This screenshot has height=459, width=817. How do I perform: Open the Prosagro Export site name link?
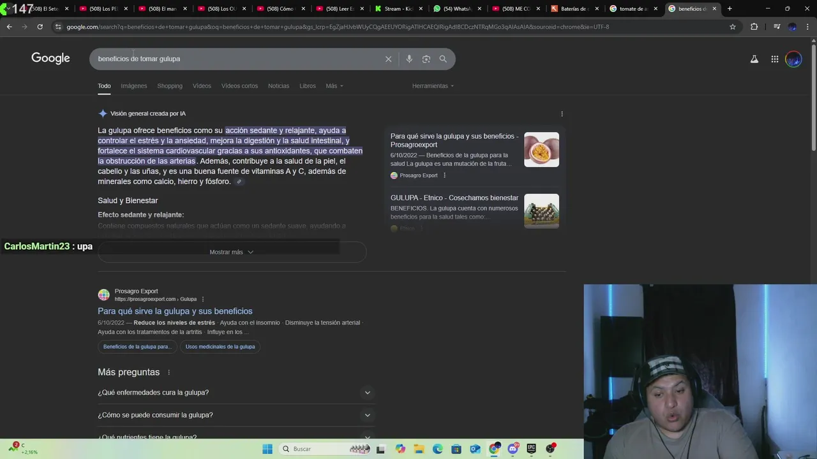click(x=136, y=291)
